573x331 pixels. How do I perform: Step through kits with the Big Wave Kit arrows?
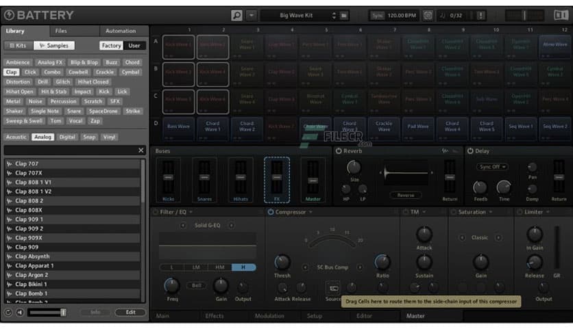334,15
